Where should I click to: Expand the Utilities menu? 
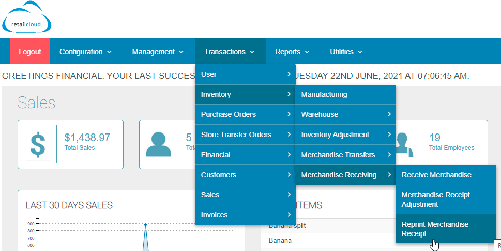point(346,52)
